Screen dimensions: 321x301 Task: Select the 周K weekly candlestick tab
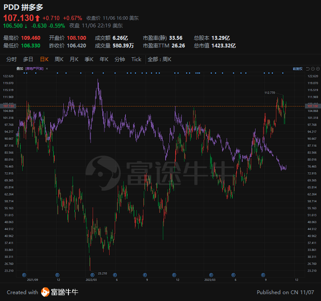[x=59, y=59]
